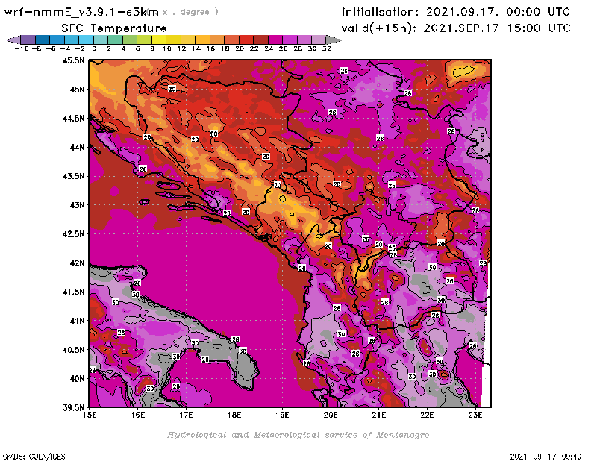The height and width of the screenshot is (461, 597).
Task: Click the 42.5N latitude label
Action: 73,234
